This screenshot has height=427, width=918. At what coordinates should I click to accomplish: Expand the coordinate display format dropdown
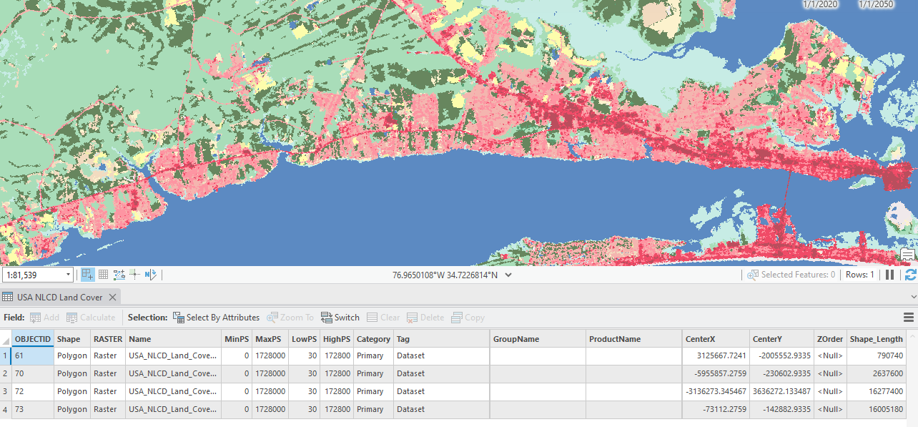point(508,275)
